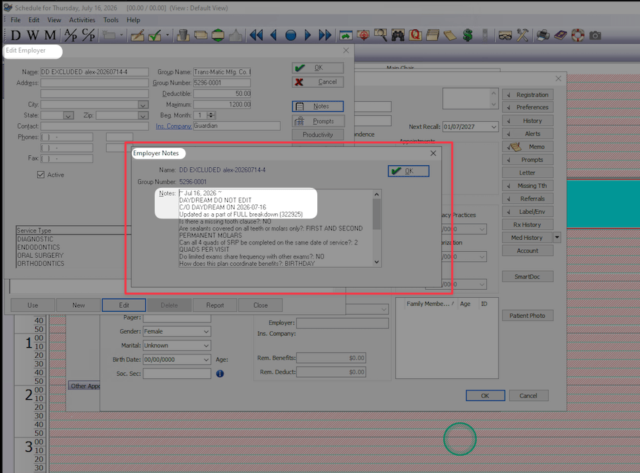Click the green dollar sign toolbar icon

[468, 35]
